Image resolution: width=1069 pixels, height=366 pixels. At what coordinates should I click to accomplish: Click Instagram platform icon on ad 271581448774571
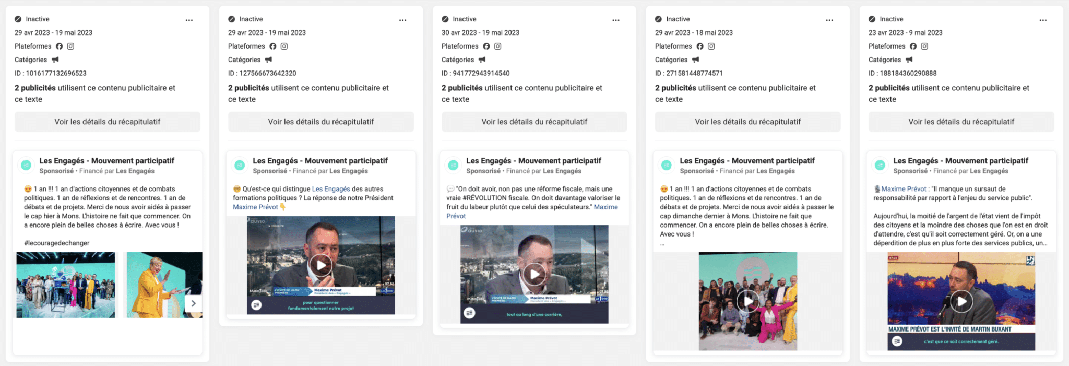click(711, 46)
